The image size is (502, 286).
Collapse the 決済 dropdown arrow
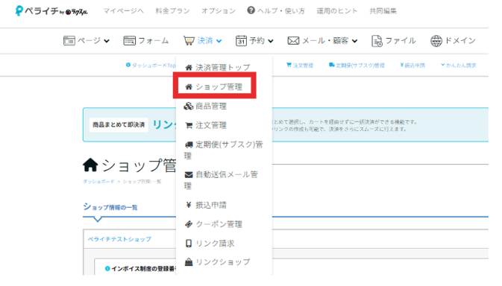coord(219,41)
